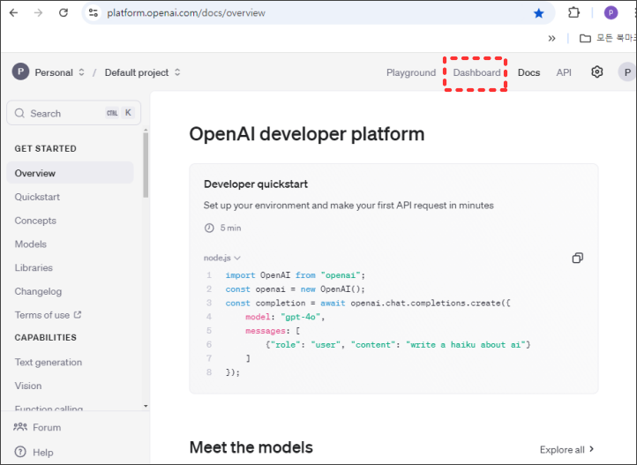Screen dimensions: 637x465
Task: Click the Meet the models heading
Action: pyautogui.click(x=251, y=447)
